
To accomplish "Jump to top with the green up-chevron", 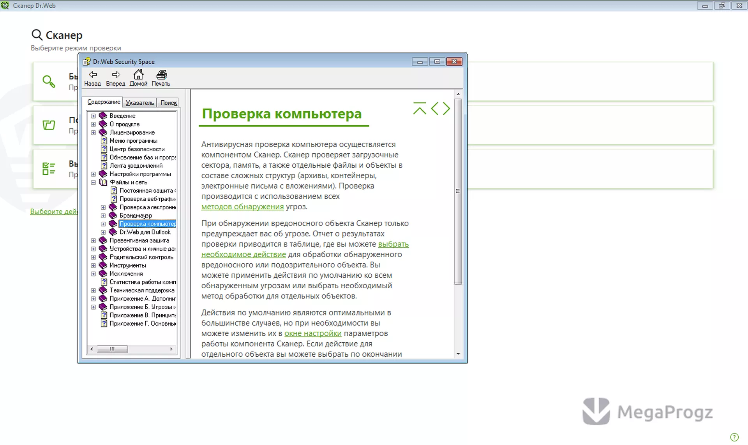I will coord(420,109).
